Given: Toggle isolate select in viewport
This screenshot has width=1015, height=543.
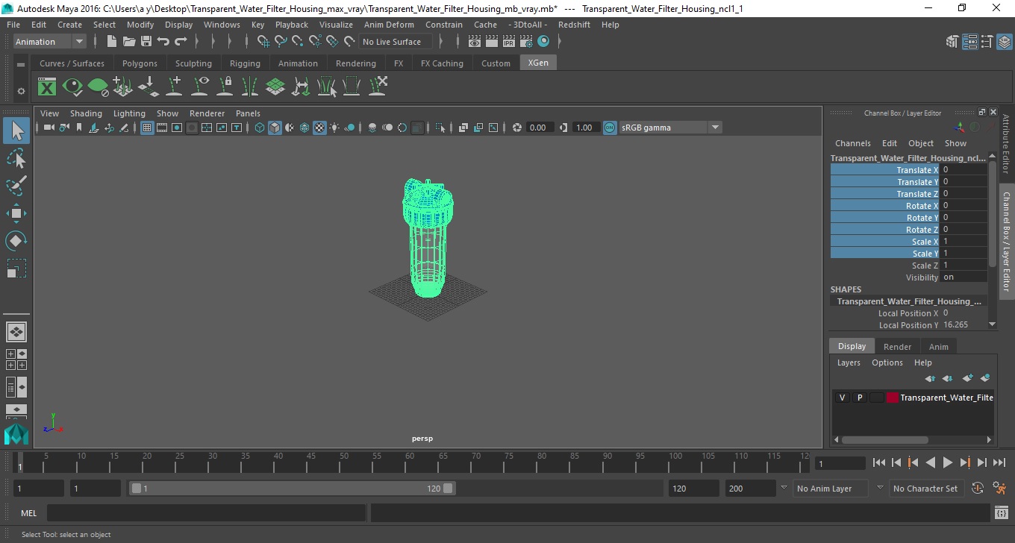Looking at the screenshot, I should (440, 128).
